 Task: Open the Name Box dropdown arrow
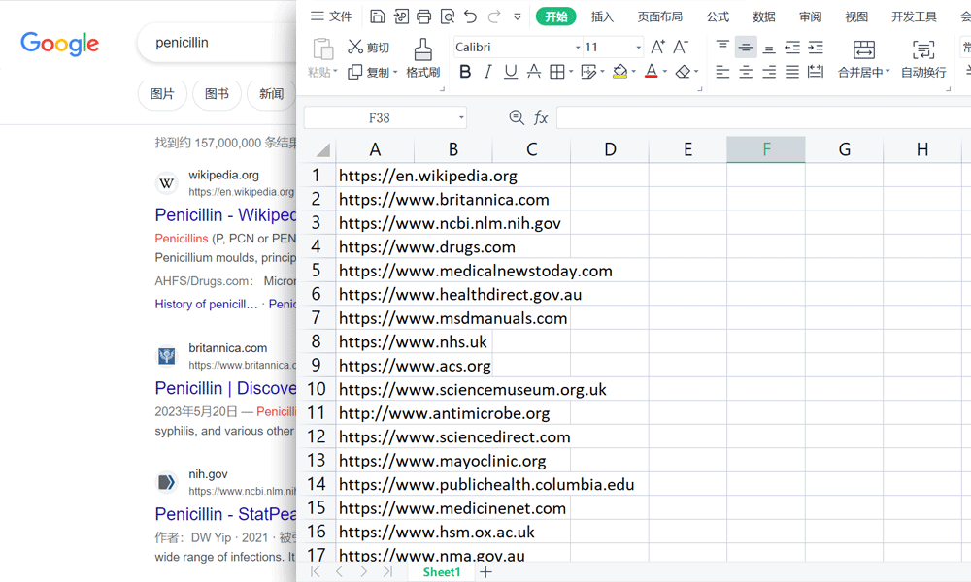[x=461, y=117]
